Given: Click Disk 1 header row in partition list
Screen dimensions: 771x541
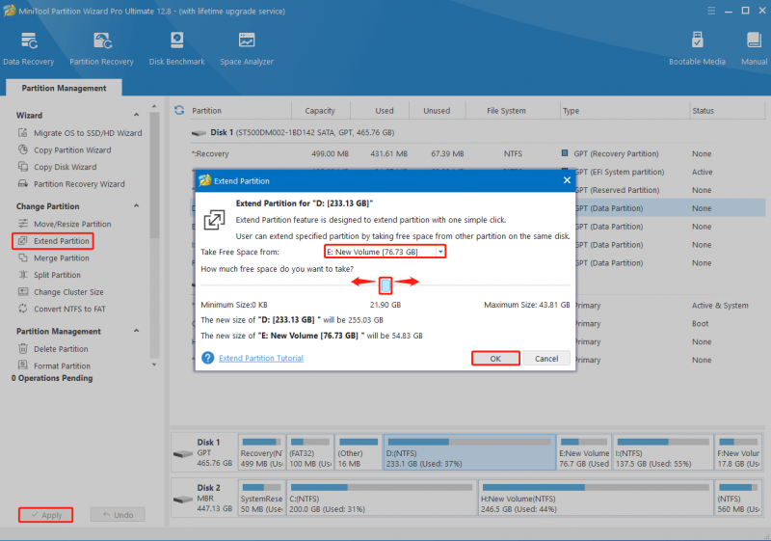Looking at the screenshot, I should (477, 132).
